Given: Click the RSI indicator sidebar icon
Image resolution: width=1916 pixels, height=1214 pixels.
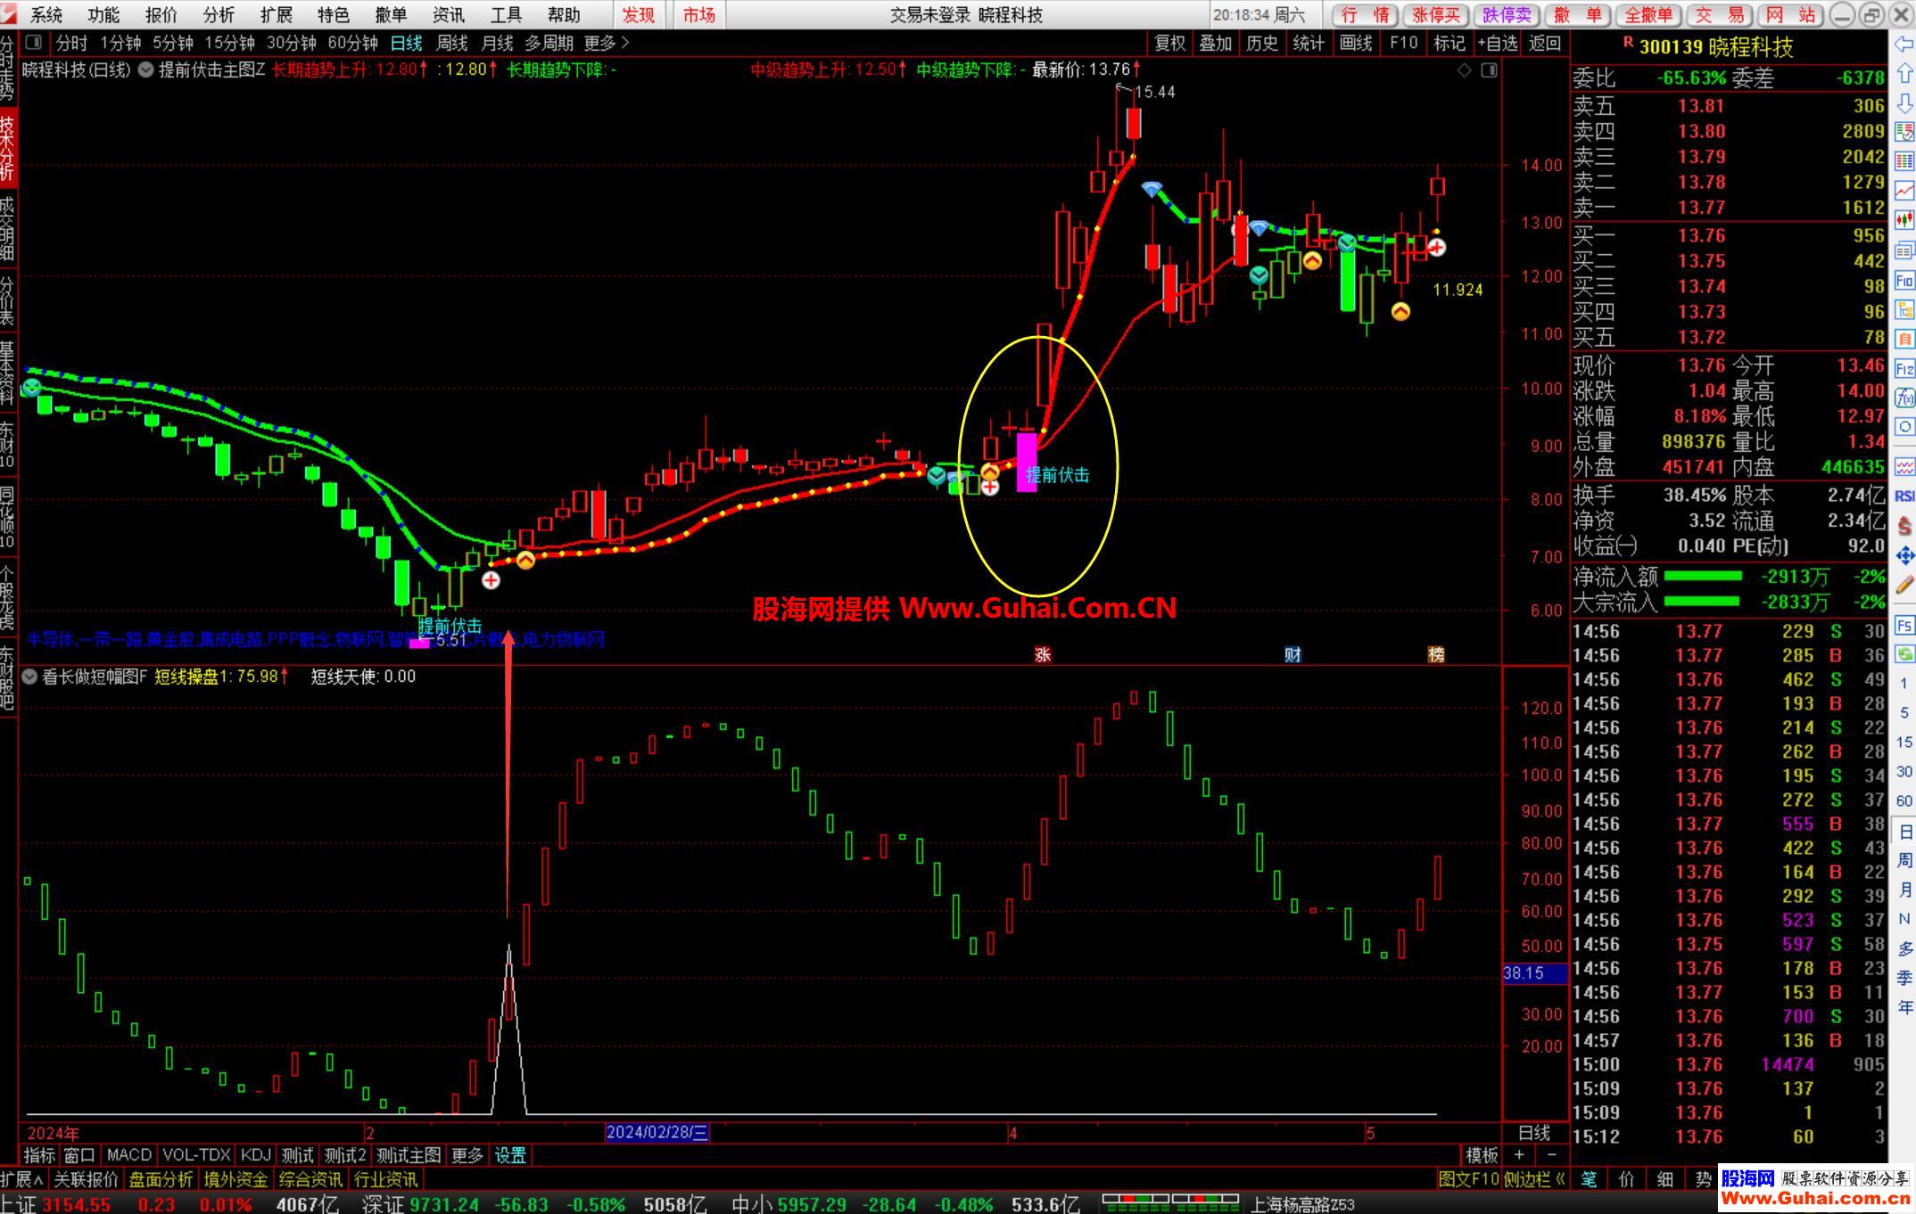Looking at the screenshot, I should [x=1904, y=496].
